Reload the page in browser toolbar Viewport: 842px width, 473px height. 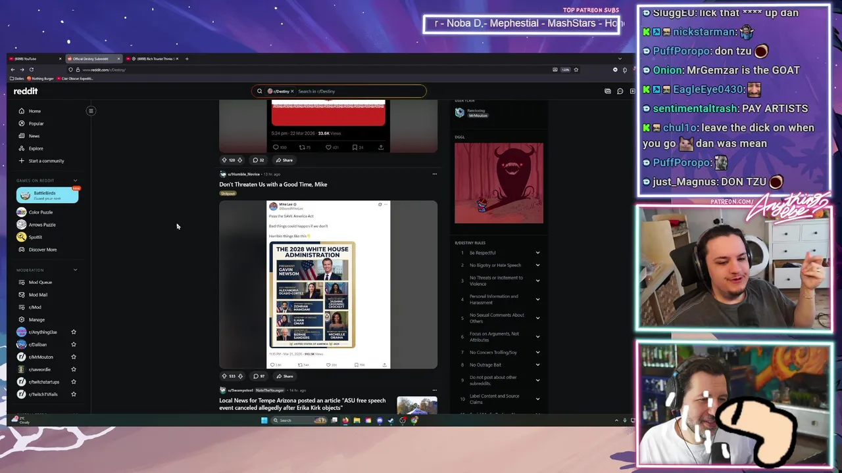[x=31, y=70]
